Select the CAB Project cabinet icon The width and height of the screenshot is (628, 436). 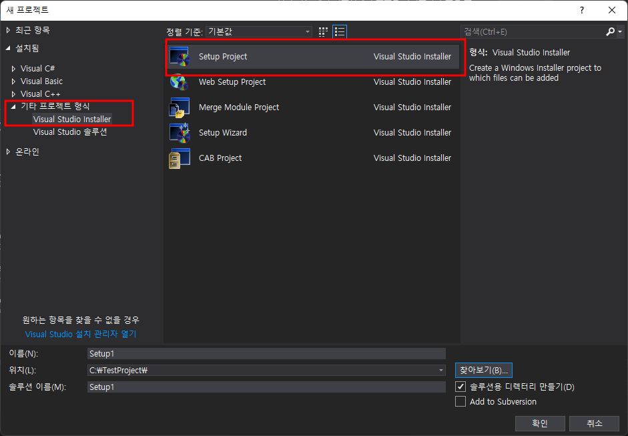(x=180, y=158)
